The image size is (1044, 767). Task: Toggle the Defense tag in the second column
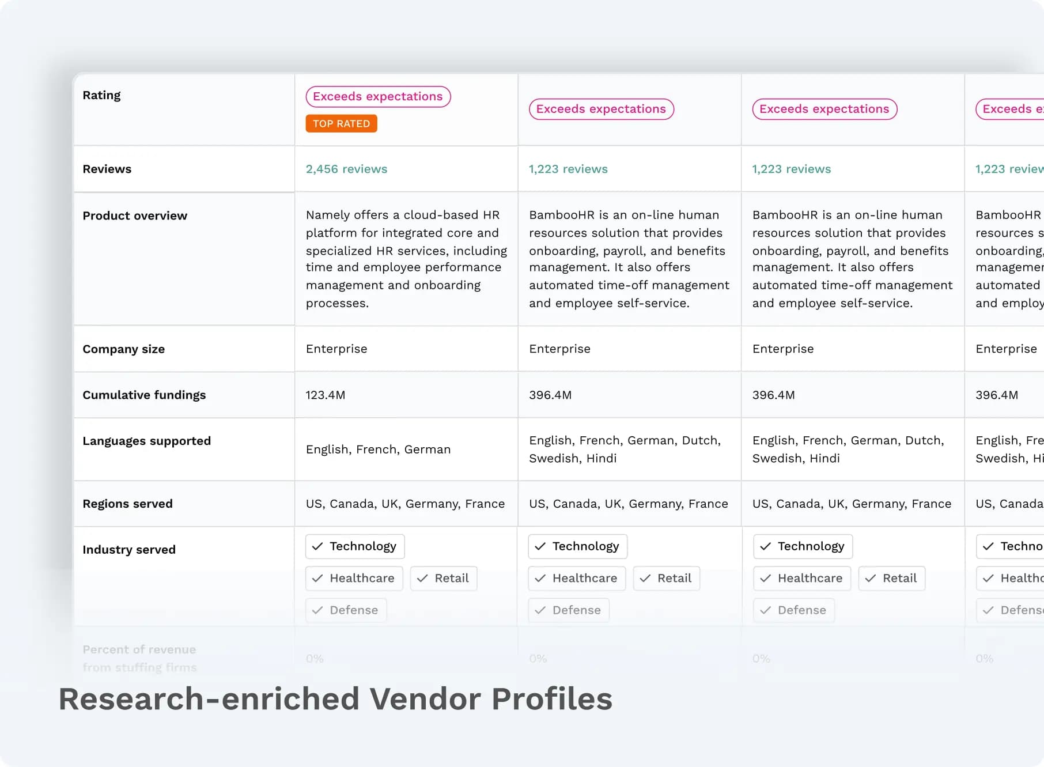point(568,610)
